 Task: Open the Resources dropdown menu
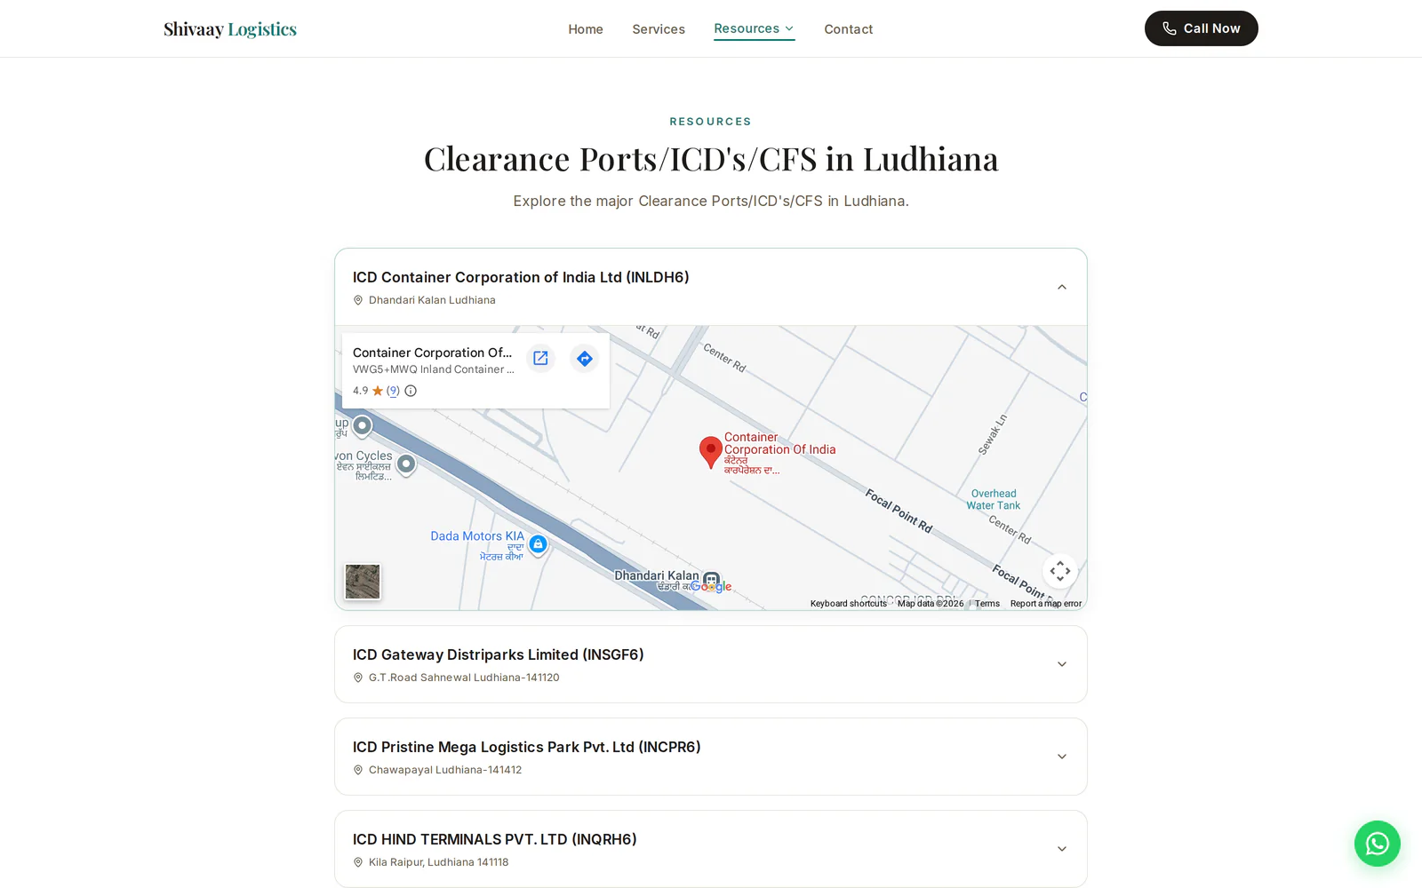point(754,28)
